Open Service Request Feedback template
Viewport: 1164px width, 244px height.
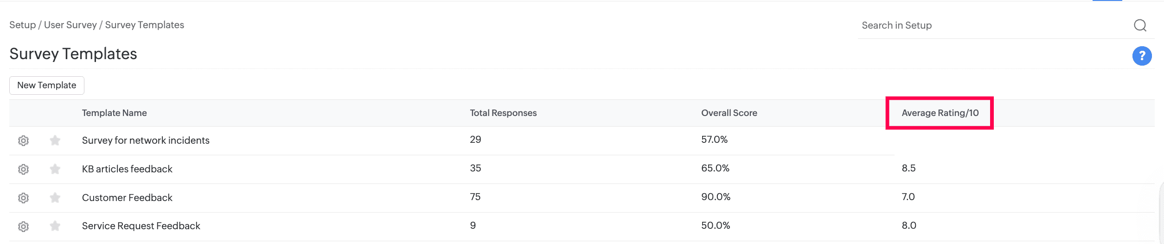click(x=141, y=226)
